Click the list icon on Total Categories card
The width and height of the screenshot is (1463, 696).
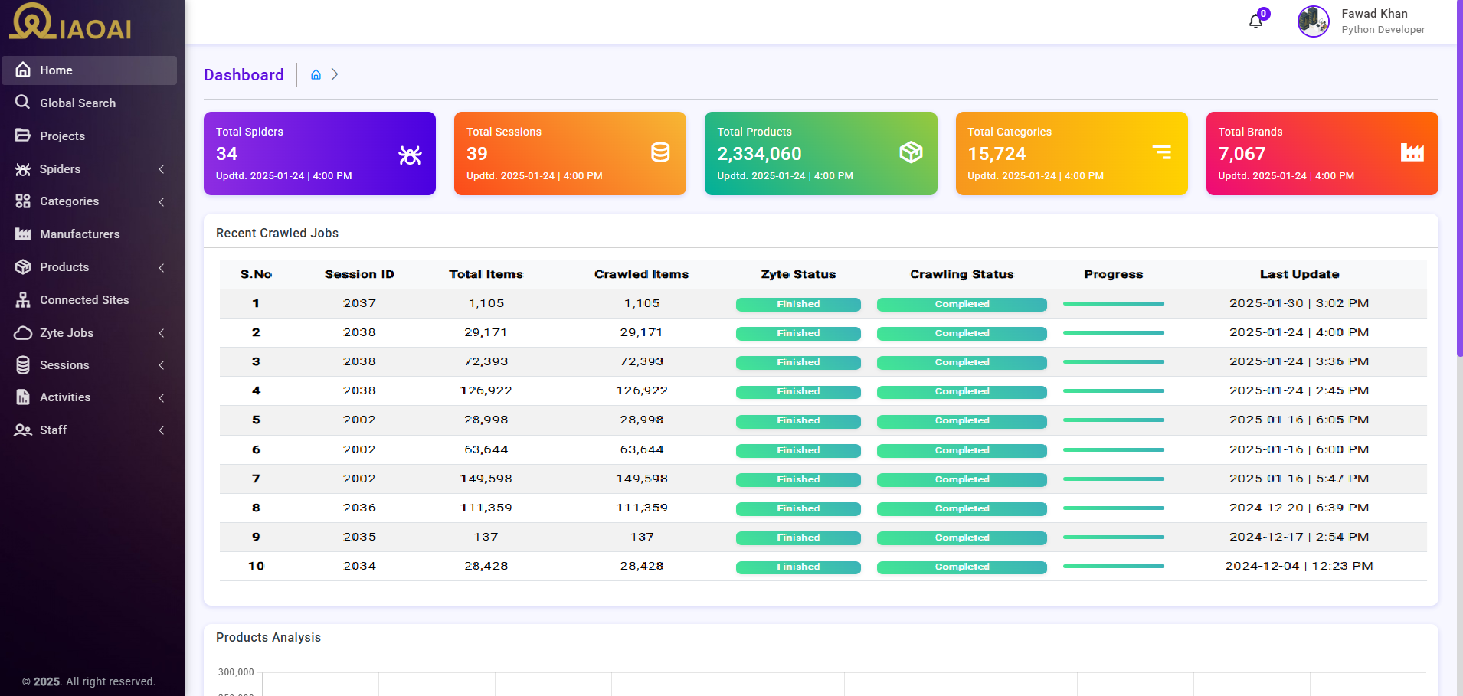(x=1162, y=152)
